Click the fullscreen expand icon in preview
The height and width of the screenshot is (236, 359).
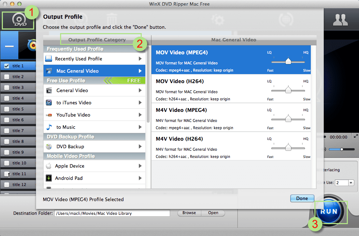pos(356,136)
